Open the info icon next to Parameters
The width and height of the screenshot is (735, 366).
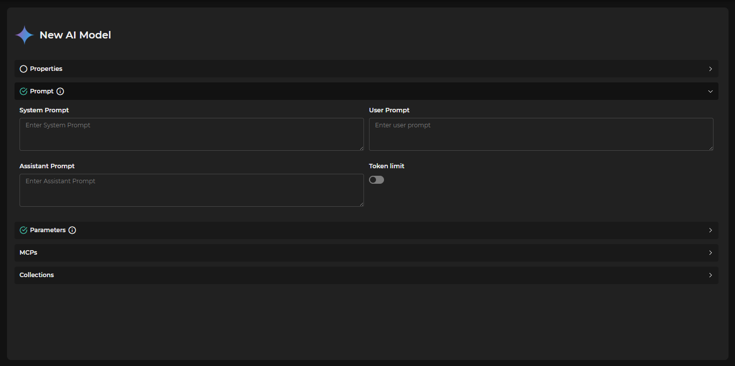[x=72, y=230]
